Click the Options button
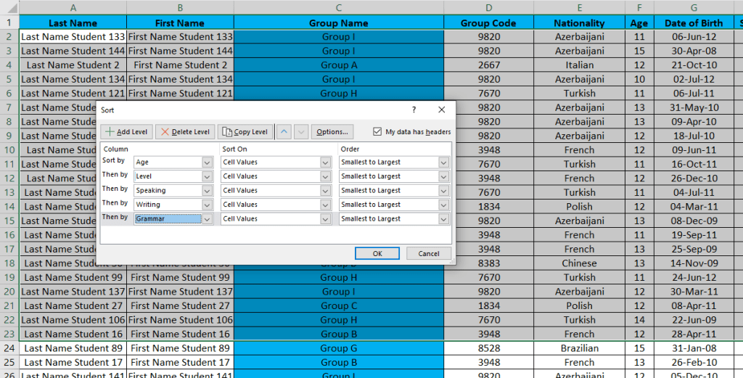Viewport: 743px width, 378px height. (332, 132)
